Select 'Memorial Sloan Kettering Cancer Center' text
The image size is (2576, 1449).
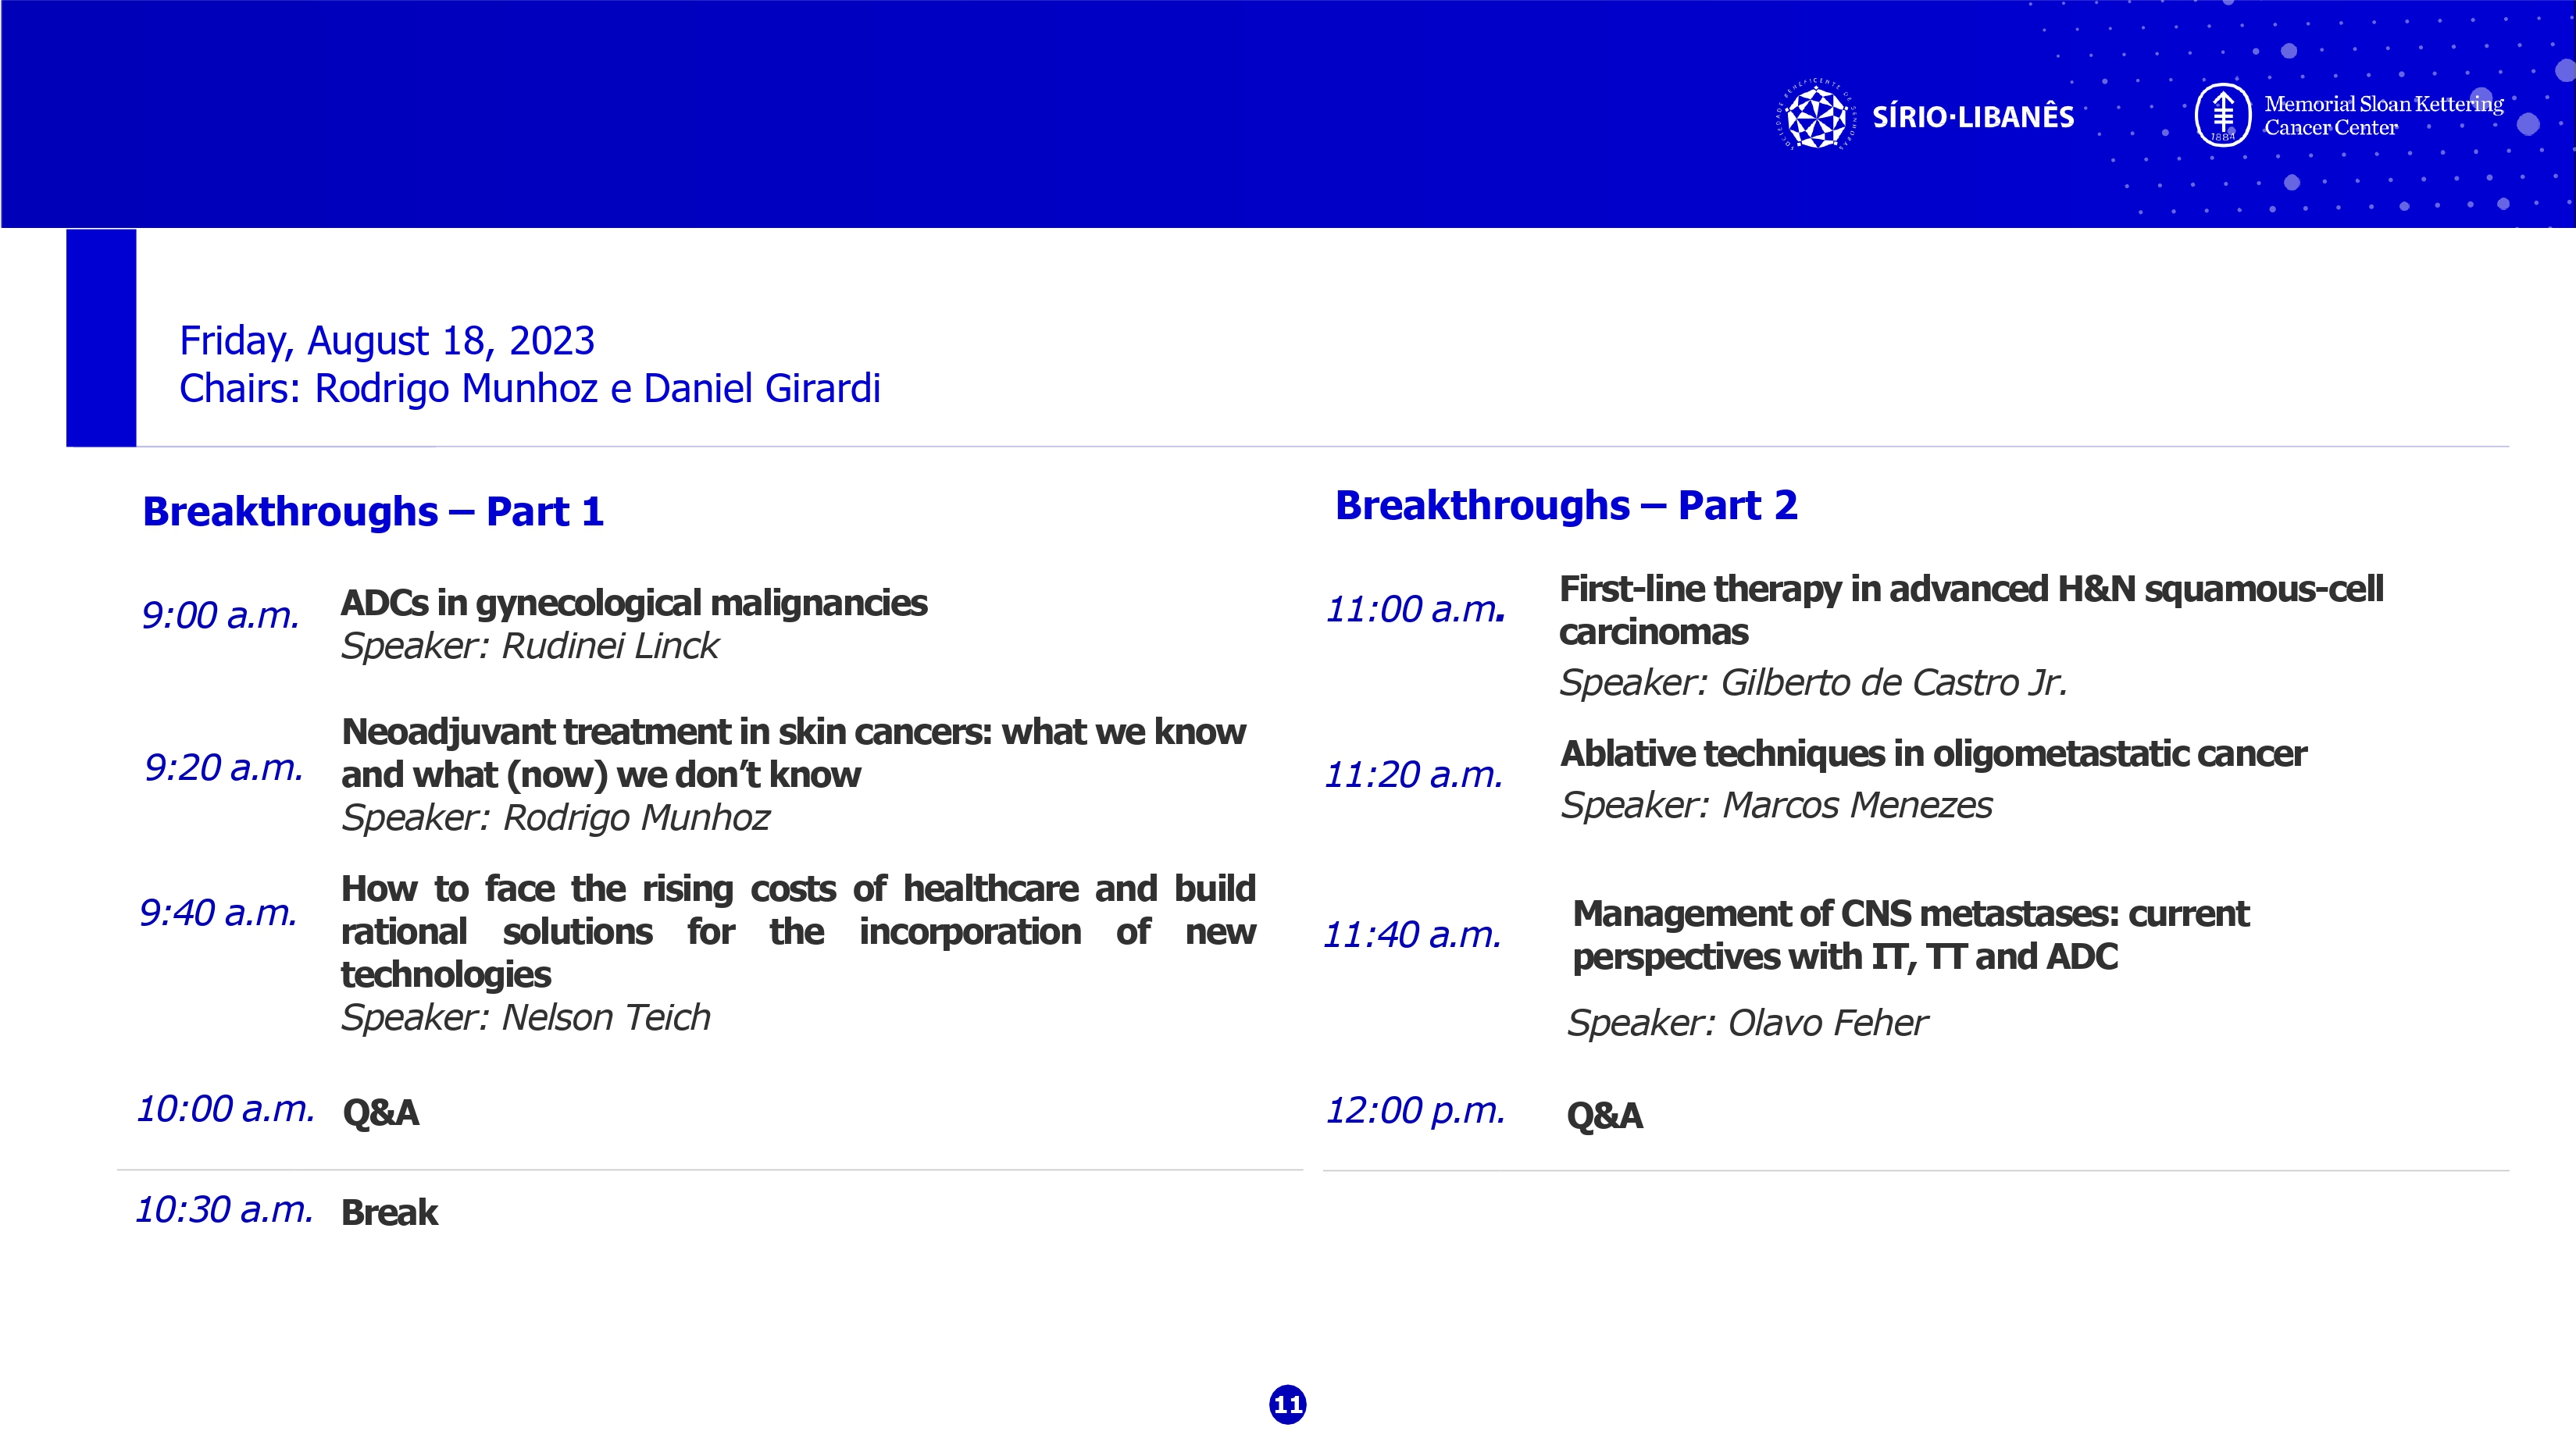2384,115
